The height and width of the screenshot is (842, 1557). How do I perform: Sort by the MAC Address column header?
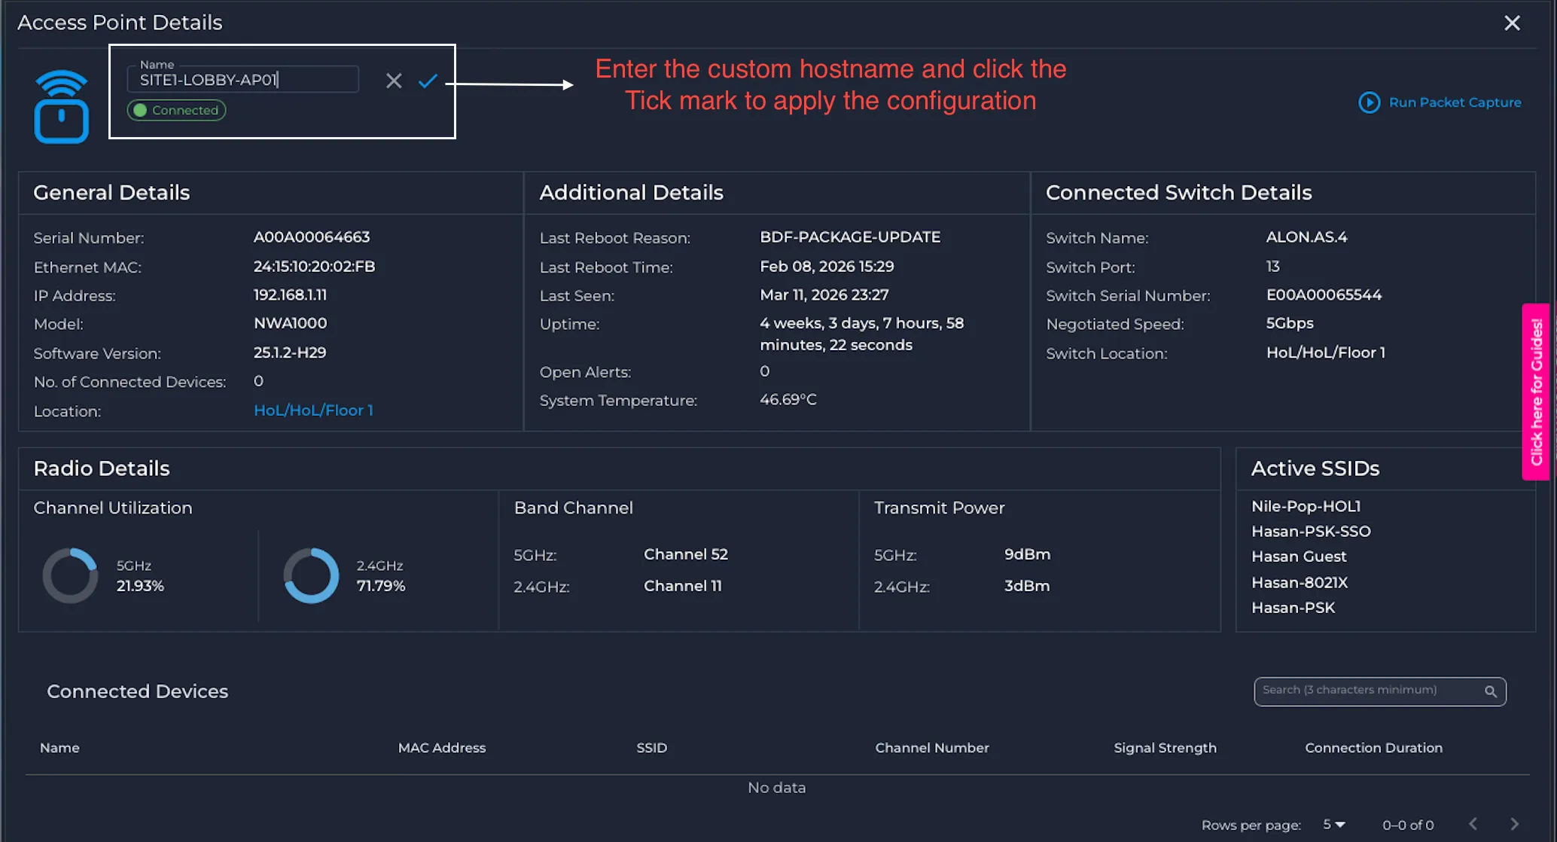[442, 748]
